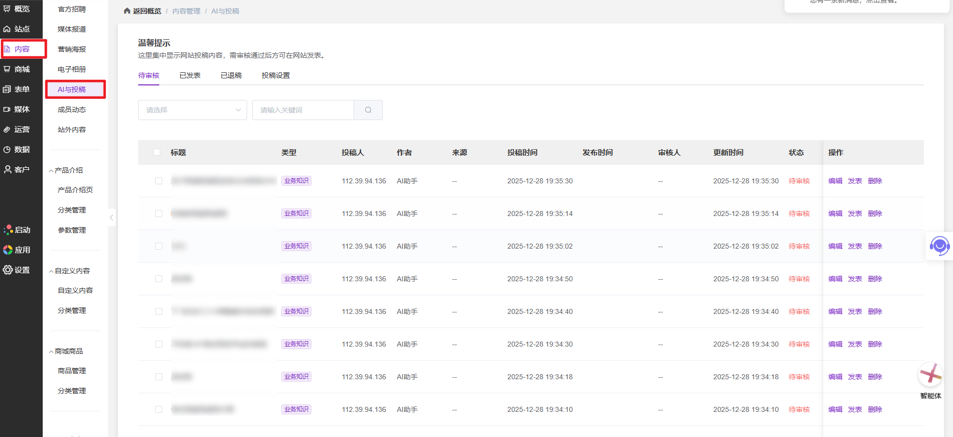The width and height of the screenshot is (953, 437).
Task: Focus the keyword search input field
Action: coord(303,110)
